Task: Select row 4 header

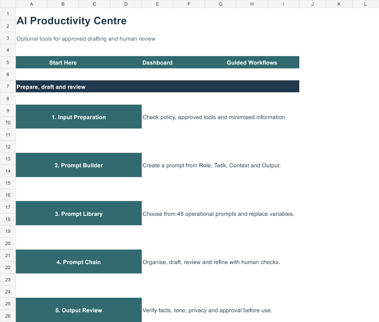Action: point(8,50)
